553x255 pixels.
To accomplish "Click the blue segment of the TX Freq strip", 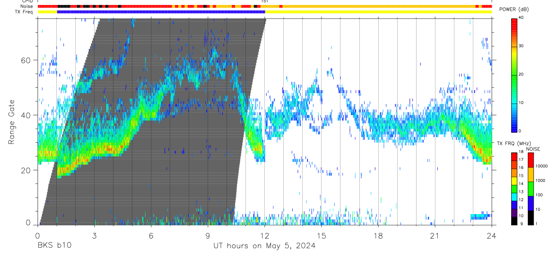I will pos(161,12).
